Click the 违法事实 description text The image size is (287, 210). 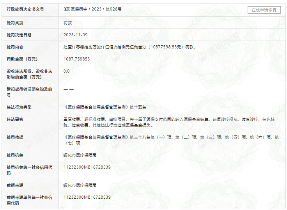click(170, 122)
